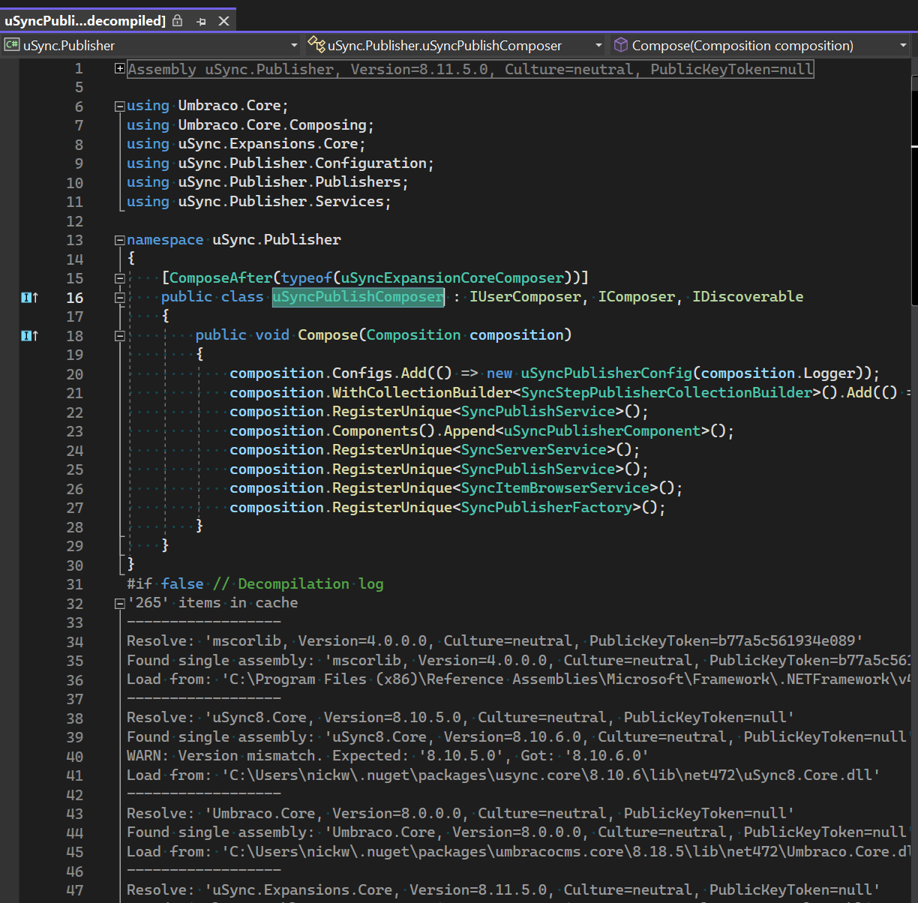Image resolution: width=918 pixels, height=903 pixels.
Task: Open the type dropdown showing uSyncPublishComposer
Action: 598,45
